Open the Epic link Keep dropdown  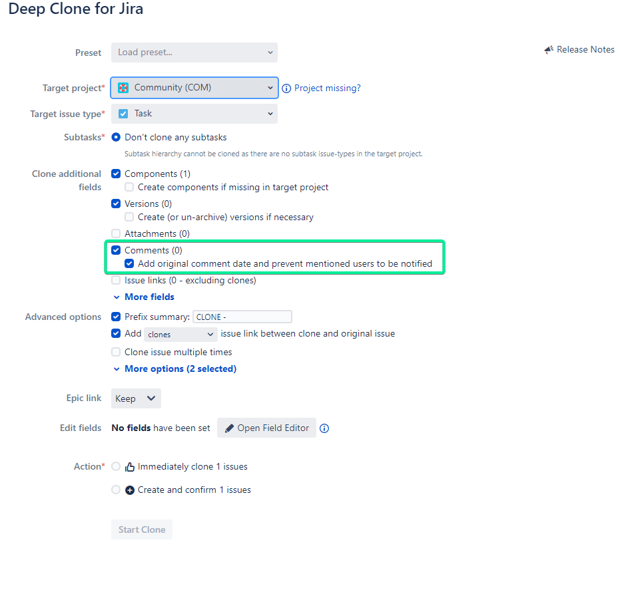(136, 398)
